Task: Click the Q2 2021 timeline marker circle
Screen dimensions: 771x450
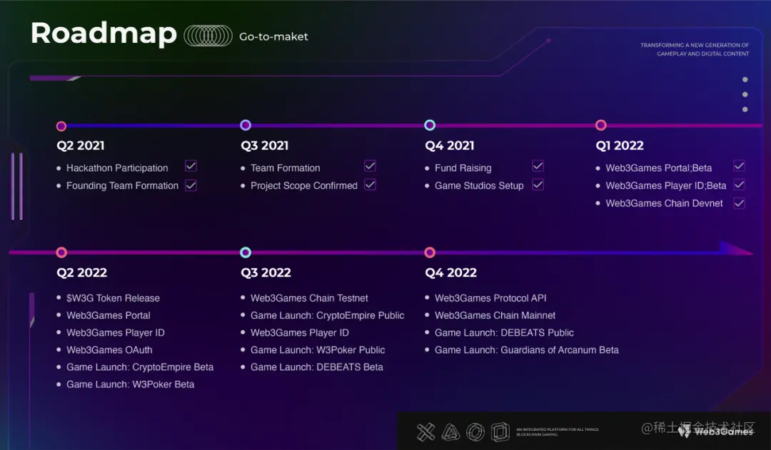Action: pos(61,126)
